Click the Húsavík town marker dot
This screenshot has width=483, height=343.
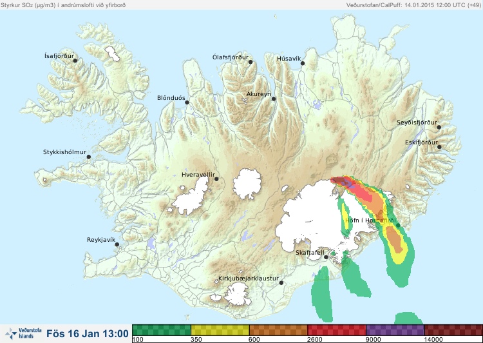(303, 63)
